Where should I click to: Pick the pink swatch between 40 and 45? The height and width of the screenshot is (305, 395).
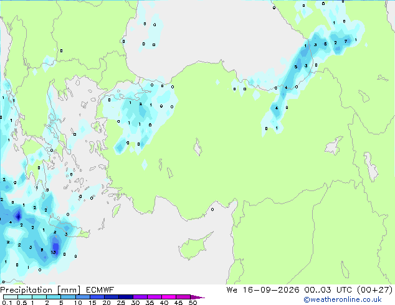[x=169, y=297]
